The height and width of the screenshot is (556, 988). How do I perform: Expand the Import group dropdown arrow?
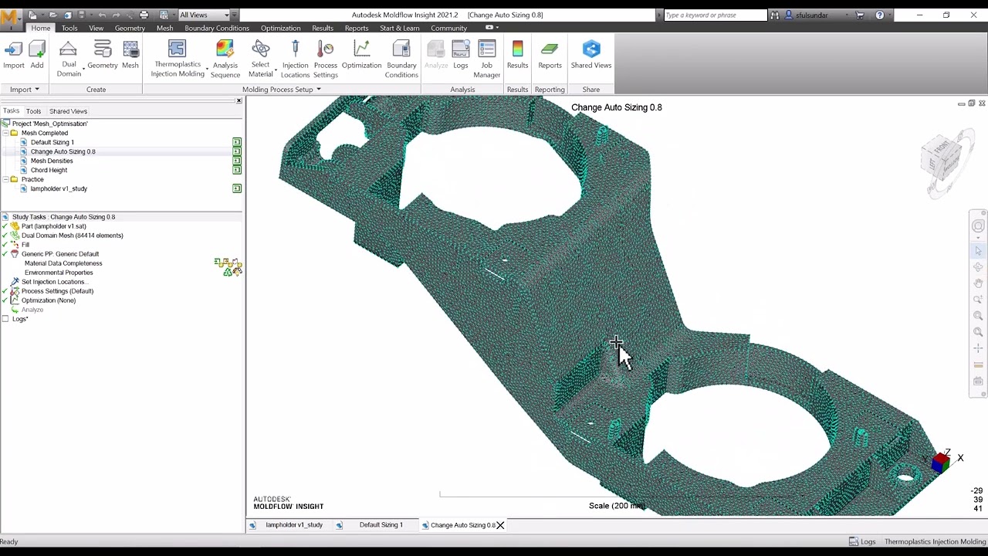click(x=36, y=90)
